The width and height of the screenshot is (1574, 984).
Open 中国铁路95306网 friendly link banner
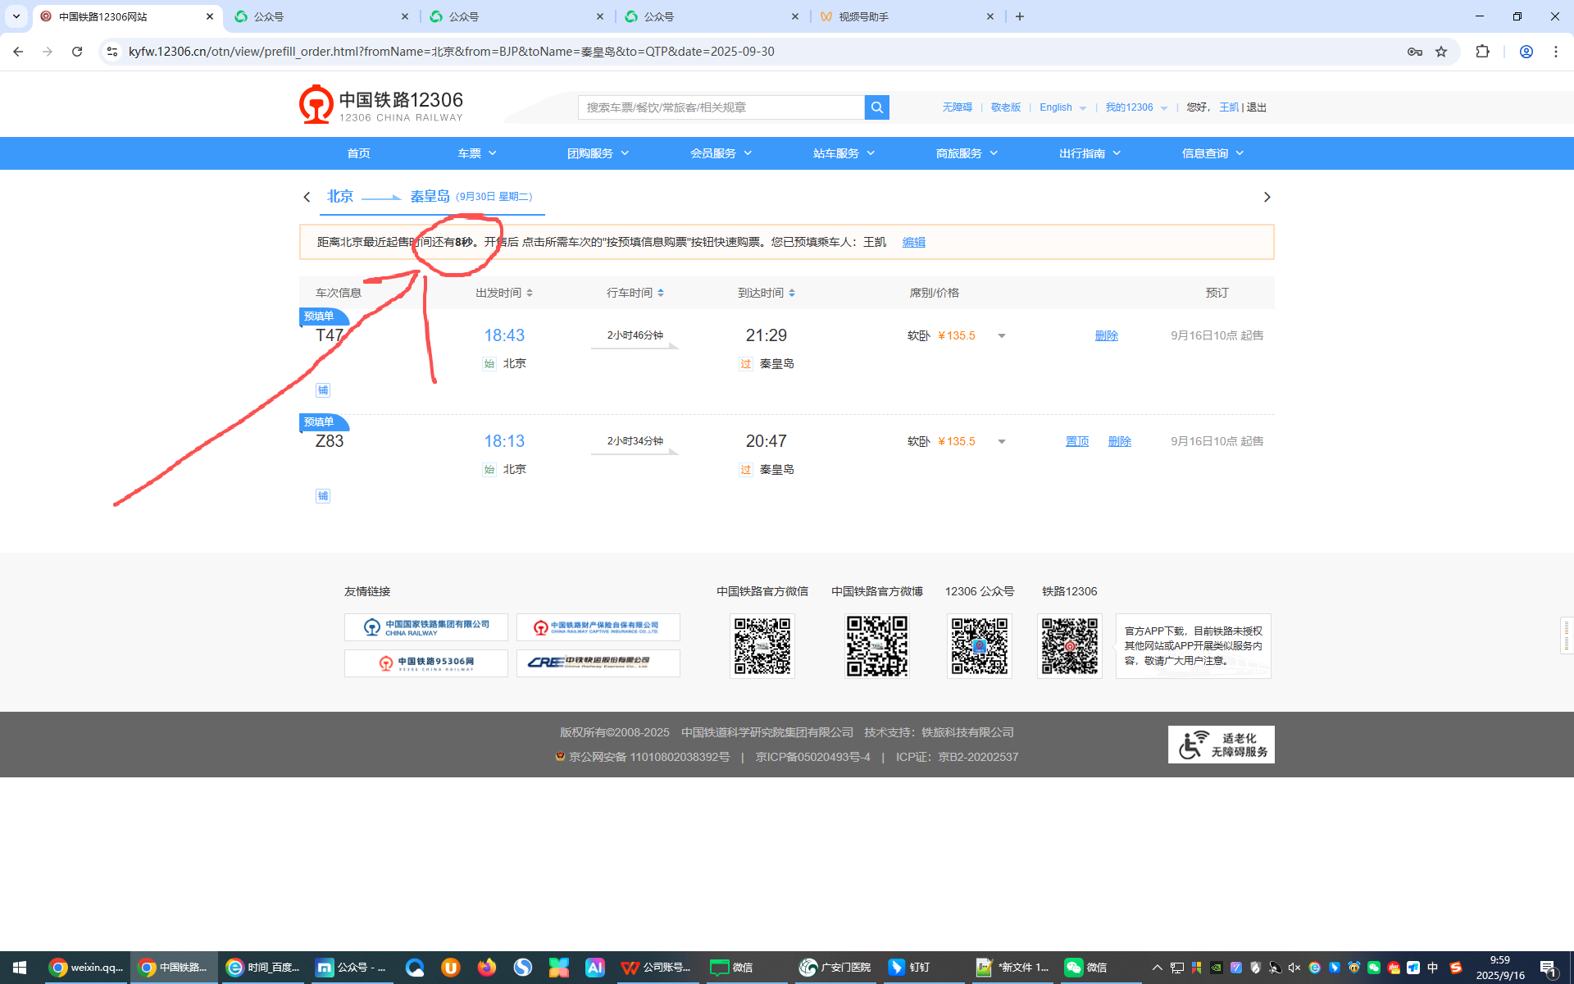(x=426, y=663)
